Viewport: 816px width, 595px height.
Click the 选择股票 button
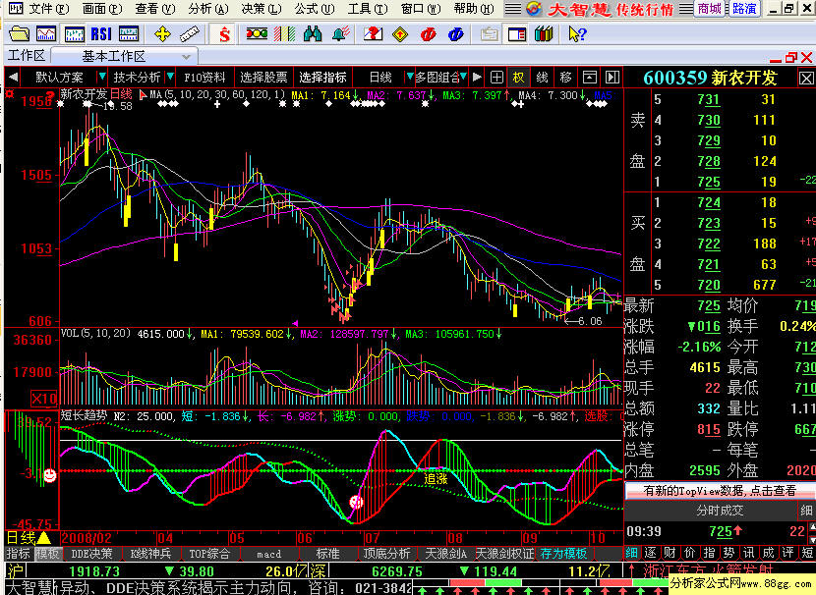coord(263,78)
